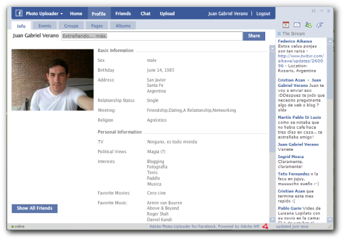Click the relationship status 'Single'
344x240 pixels.
(x=153, y=101)
